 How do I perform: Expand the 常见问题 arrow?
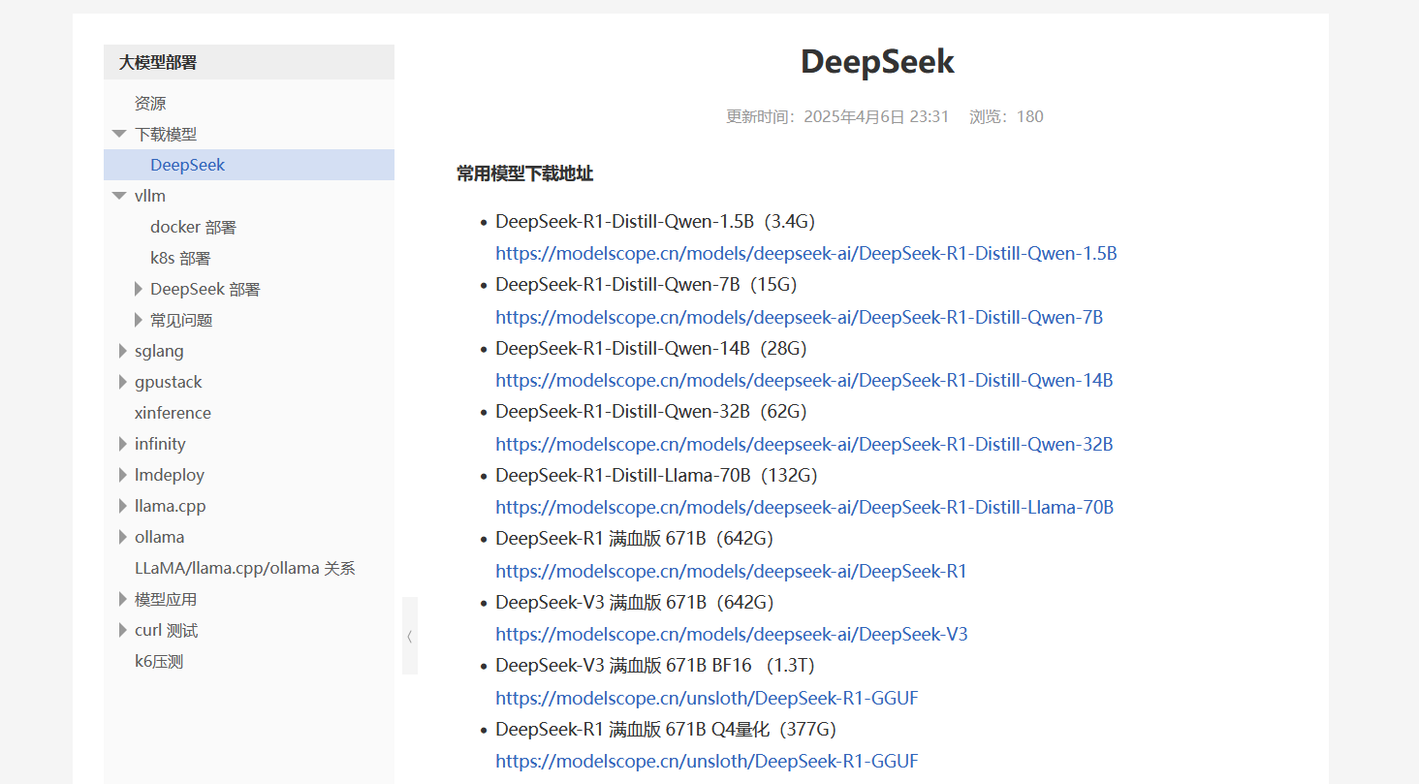coord(139,320)
